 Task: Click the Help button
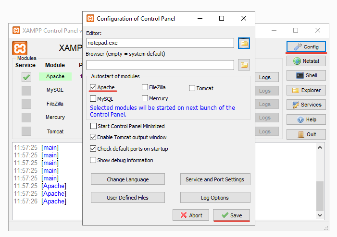306,119
